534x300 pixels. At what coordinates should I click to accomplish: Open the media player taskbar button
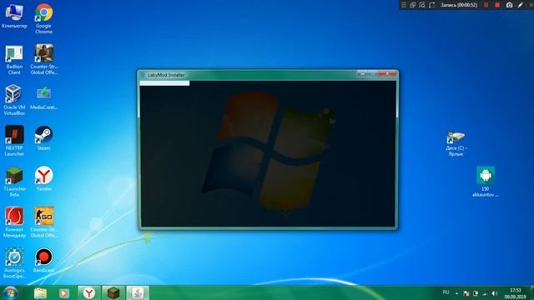click(x=63, y=292)
